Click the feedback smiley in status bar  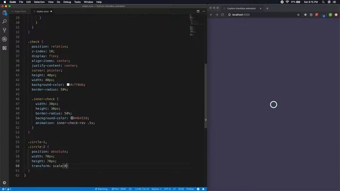click(x=198, y=189)
